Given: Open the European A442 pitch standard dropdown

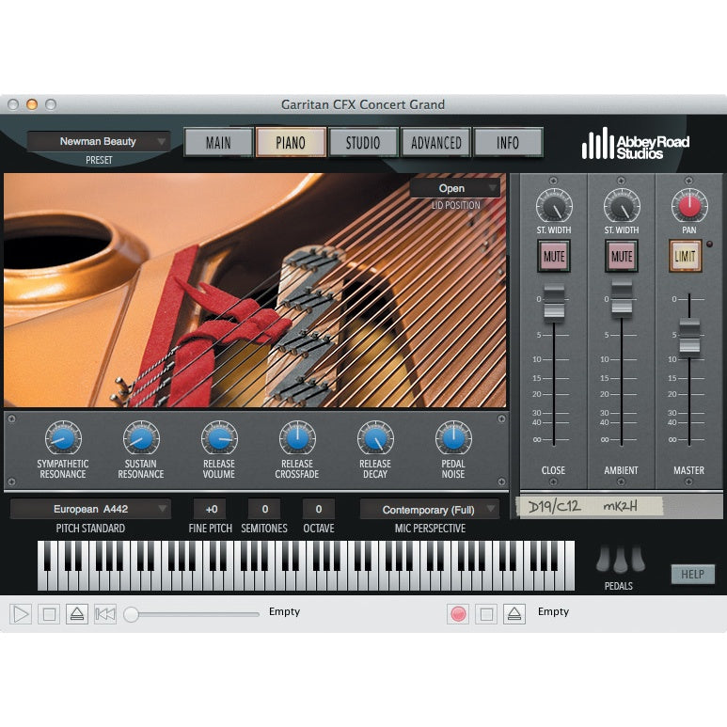Looking at the screenshot, I should [x=90, y=509].
